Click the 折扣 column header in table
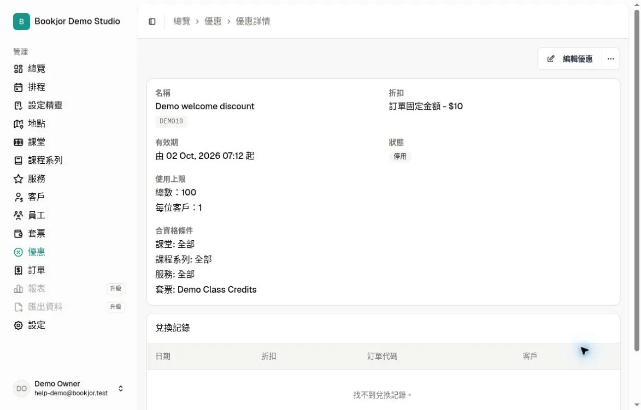Screen dimensions: 641x410 pos(268,356)
